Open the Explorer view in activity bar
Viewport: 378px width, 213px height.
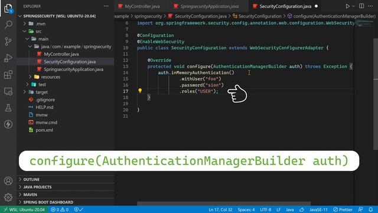(8, 8)
